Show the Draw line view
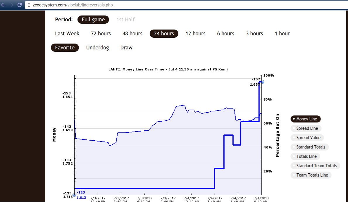348x202 pixels. [126, 47]
